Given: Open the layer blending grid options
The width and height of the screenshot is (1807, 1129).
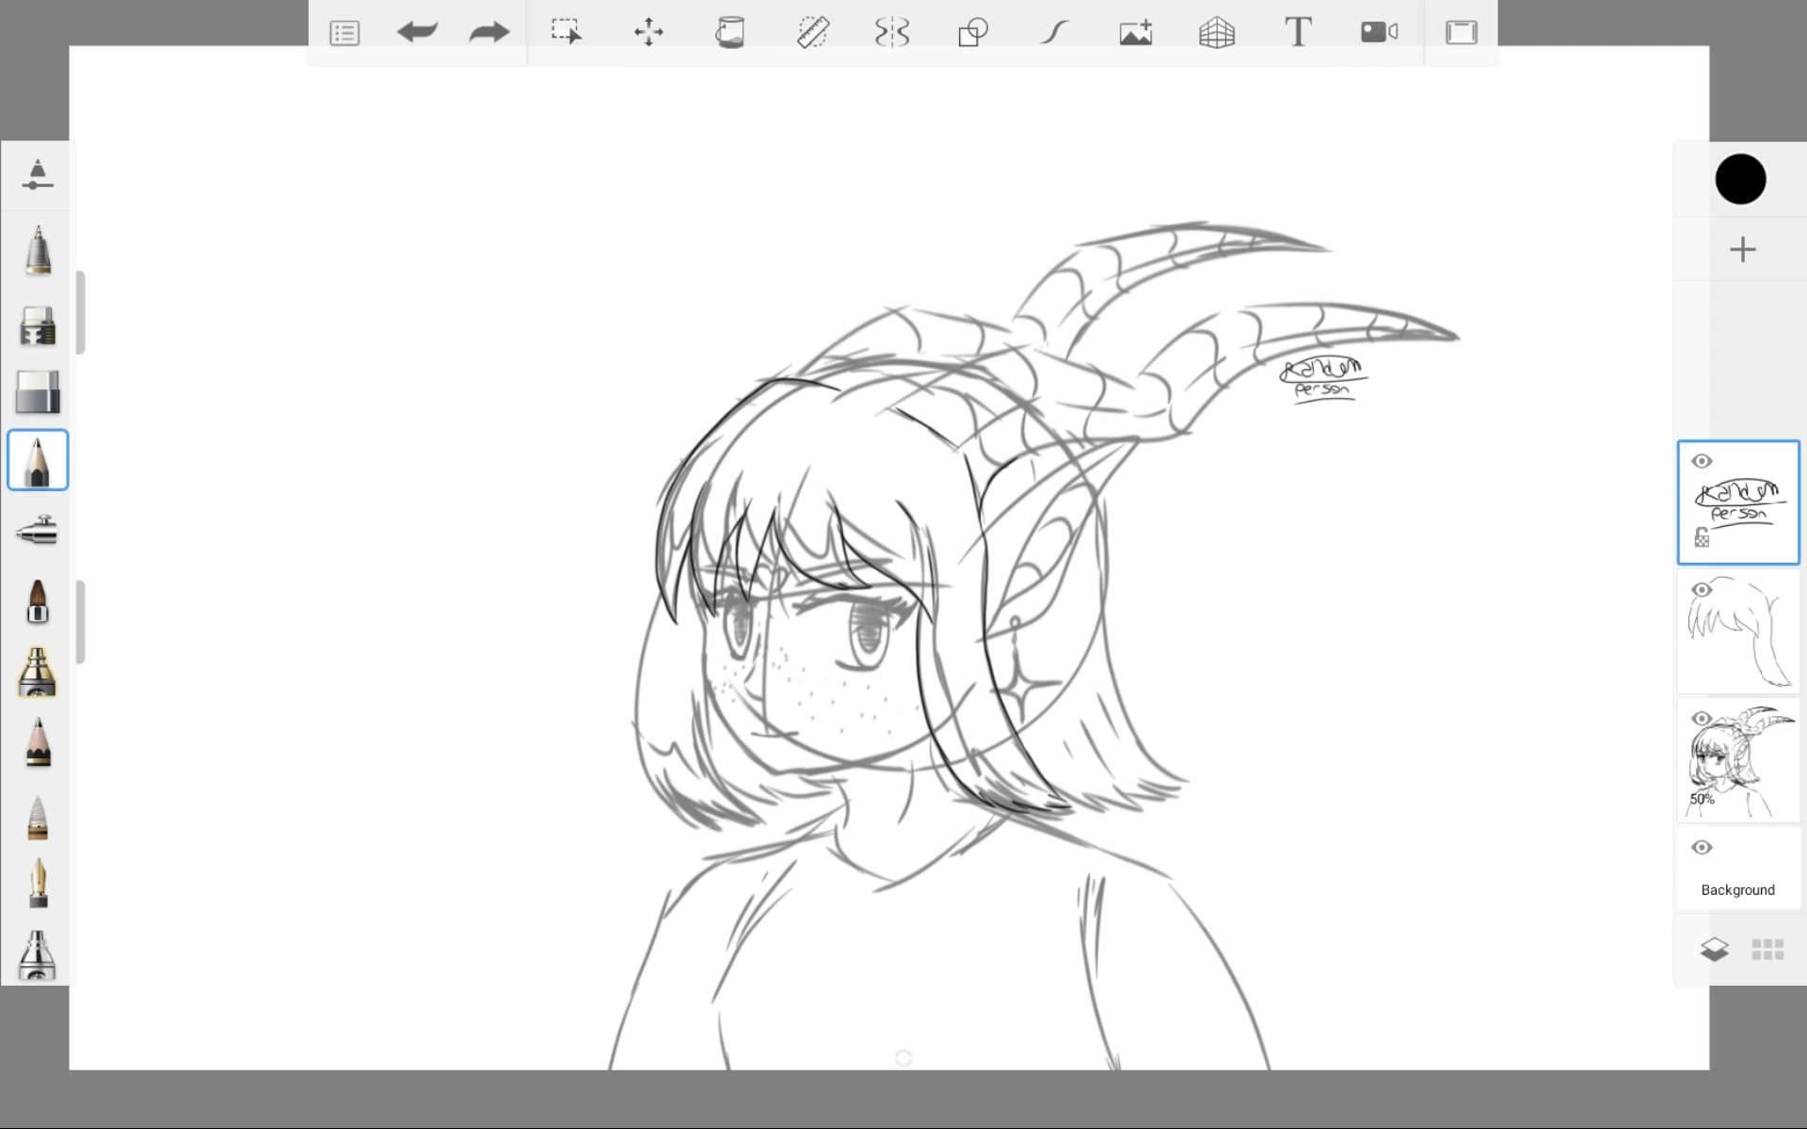Looking at the screenshot, I should pyautogui.click(x=1769, y=949).
